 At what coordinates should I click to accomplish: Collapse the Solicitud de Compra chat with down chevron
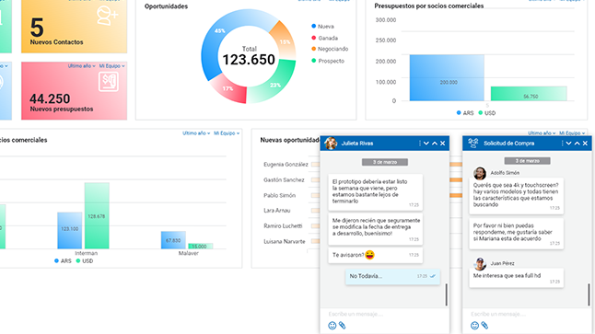[x=568, y=144]
